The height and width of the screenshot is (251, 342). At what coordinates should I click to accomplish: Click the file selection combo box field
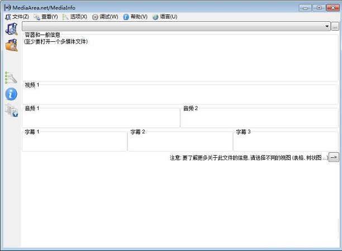tap(176, 26)
